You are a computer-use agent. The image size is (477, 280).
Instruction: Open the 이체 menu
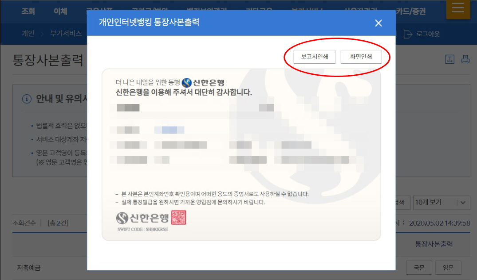point(60,11)
